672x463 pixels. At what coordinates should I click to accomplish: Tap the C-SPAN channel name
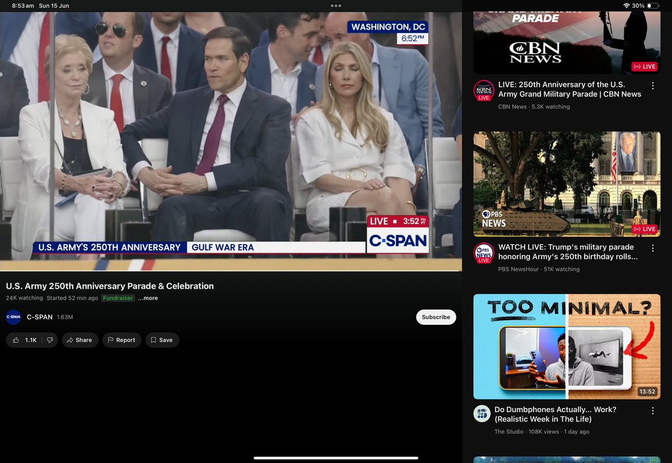[x=40, y=317]
